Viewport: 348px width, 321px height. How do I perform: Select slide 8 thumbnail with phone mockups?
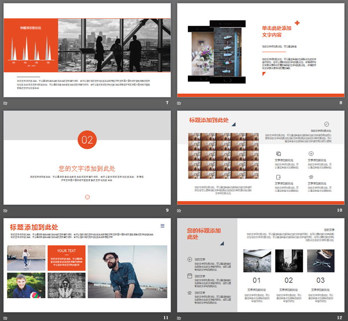(x=261, y=50)
